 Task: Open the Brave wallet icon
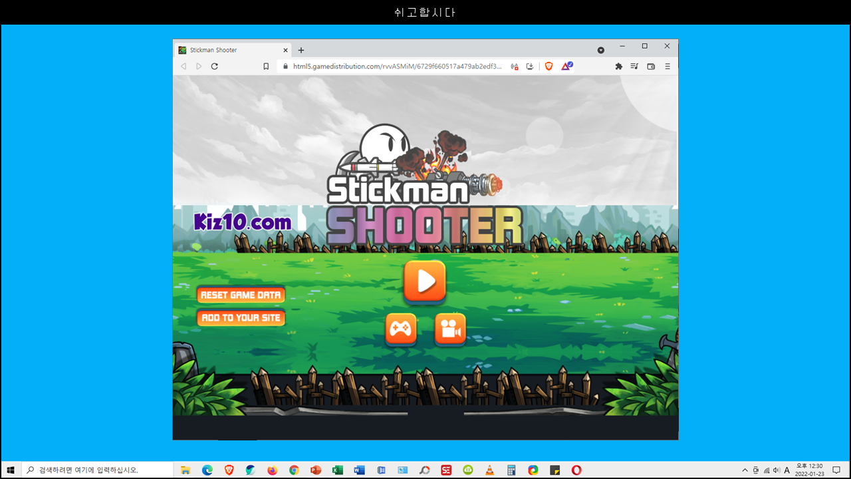pos(651,67)
